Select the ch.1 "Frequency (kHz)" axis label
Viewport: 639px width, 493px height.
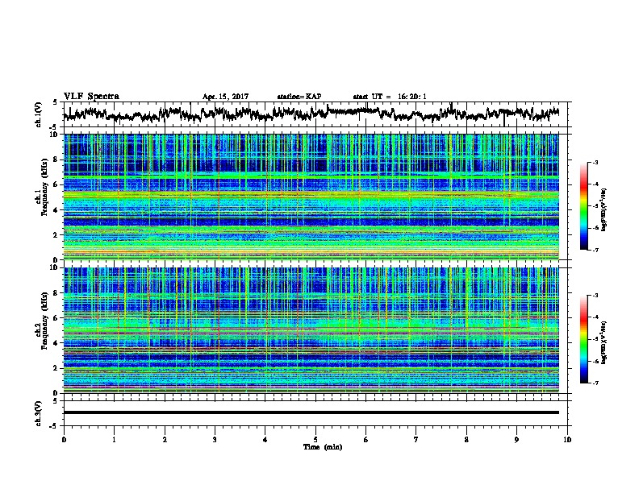[x=45, y=187]
